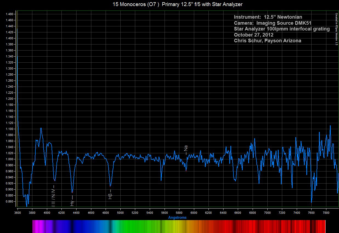Click the 0.900 y-axis tick label

(9, 189)
